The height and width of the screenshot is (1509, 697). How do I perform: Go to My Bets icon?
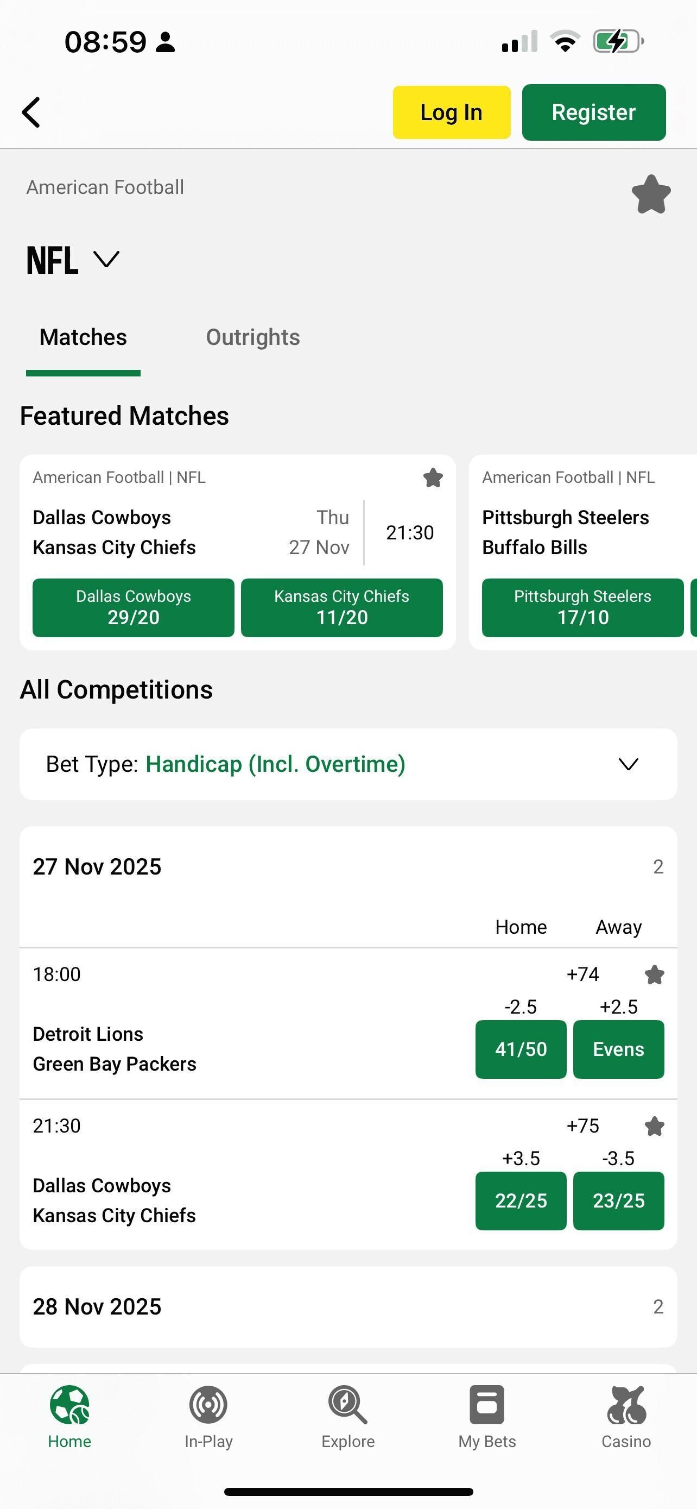click(487, 1406)
